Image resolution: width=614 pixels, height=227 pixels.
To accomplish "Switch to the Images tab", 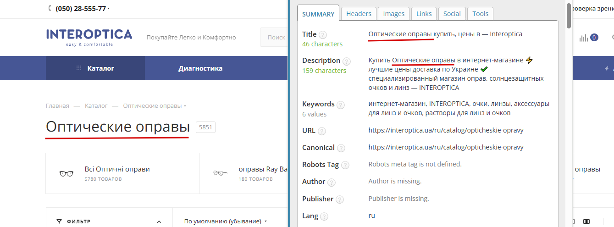I will (393, 13).
